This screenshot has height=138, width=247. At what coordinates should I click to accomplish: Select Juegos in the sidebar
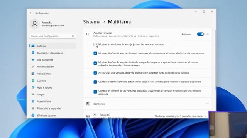(53, 95)
